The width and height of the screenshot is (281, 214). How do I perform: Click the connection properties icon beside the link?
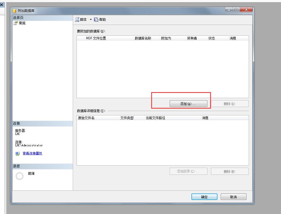17,153
